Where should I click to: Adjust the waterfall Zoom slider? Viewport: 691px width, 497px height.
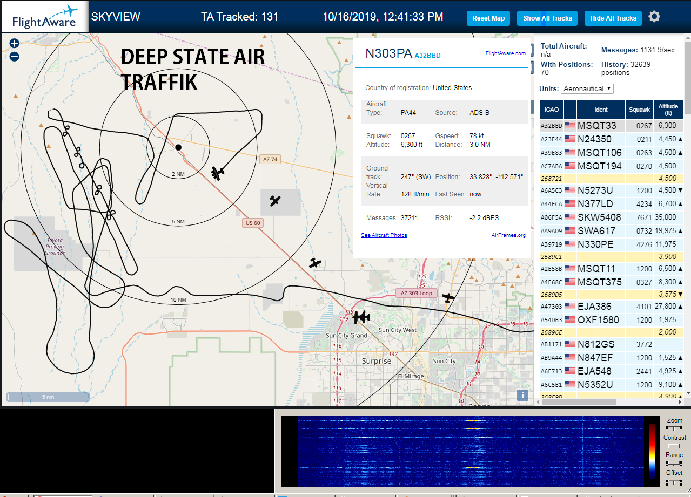(674, 428)
